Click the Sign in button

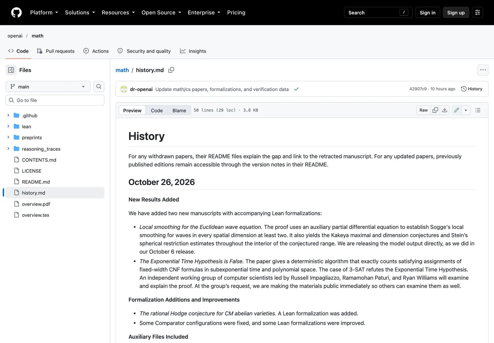point(428,13)
